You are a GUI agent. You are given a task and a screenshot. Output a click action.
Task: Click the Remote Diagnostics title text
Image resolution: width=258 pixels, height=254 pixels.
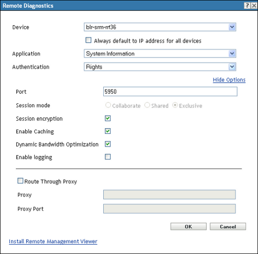(x=28, y=6)
